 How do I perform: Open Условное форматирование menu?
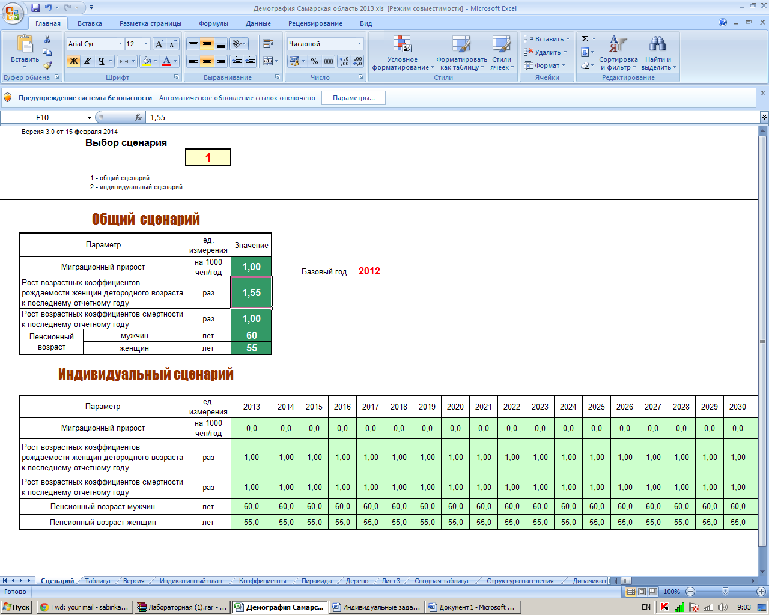(x=402, y=53)
